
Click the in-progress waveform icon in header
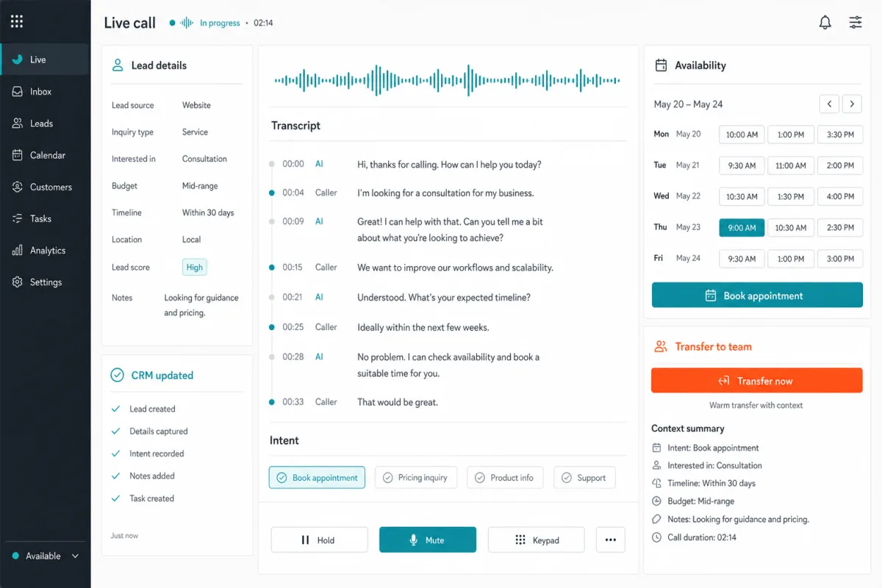(187, 23)
